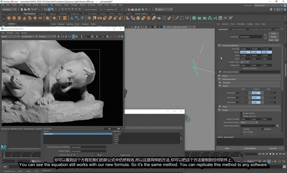Image resolution: width=287 pixels, height=173 pixels.
Task: Switch to the Sculpting shelf tab
Action: pos(42,14)
